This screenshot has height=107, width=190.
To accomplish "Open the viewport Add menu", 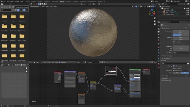I will point(51,7).
